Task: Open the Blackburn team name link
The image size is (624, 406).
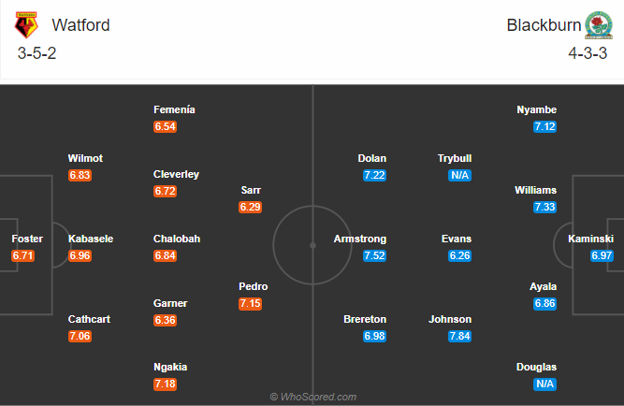Action: coord(543,25)
